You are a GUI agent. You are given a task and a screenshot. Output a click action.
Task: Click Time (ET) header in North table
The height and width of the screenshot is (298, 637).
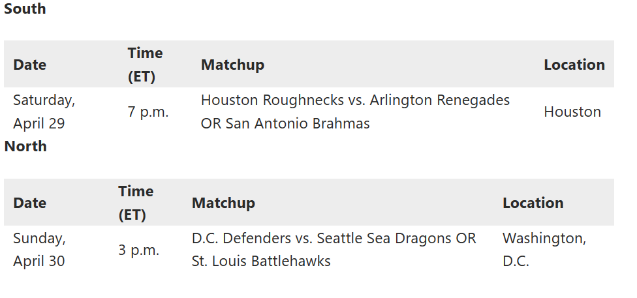[x=136, y=203]
